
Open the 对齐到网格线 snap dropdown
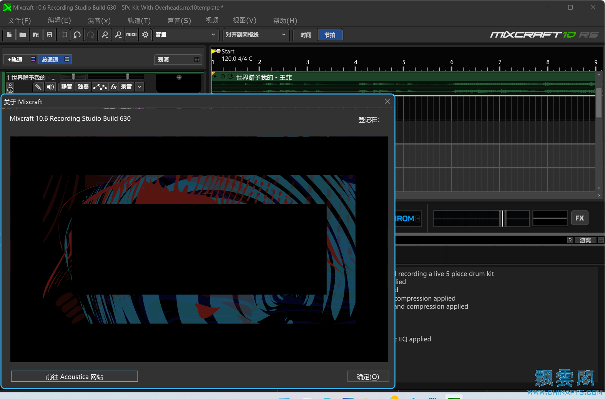[x=256, y=35]
